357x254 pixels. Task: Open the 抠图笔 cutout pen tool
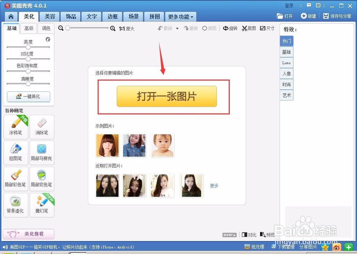[x=16, y=153]
